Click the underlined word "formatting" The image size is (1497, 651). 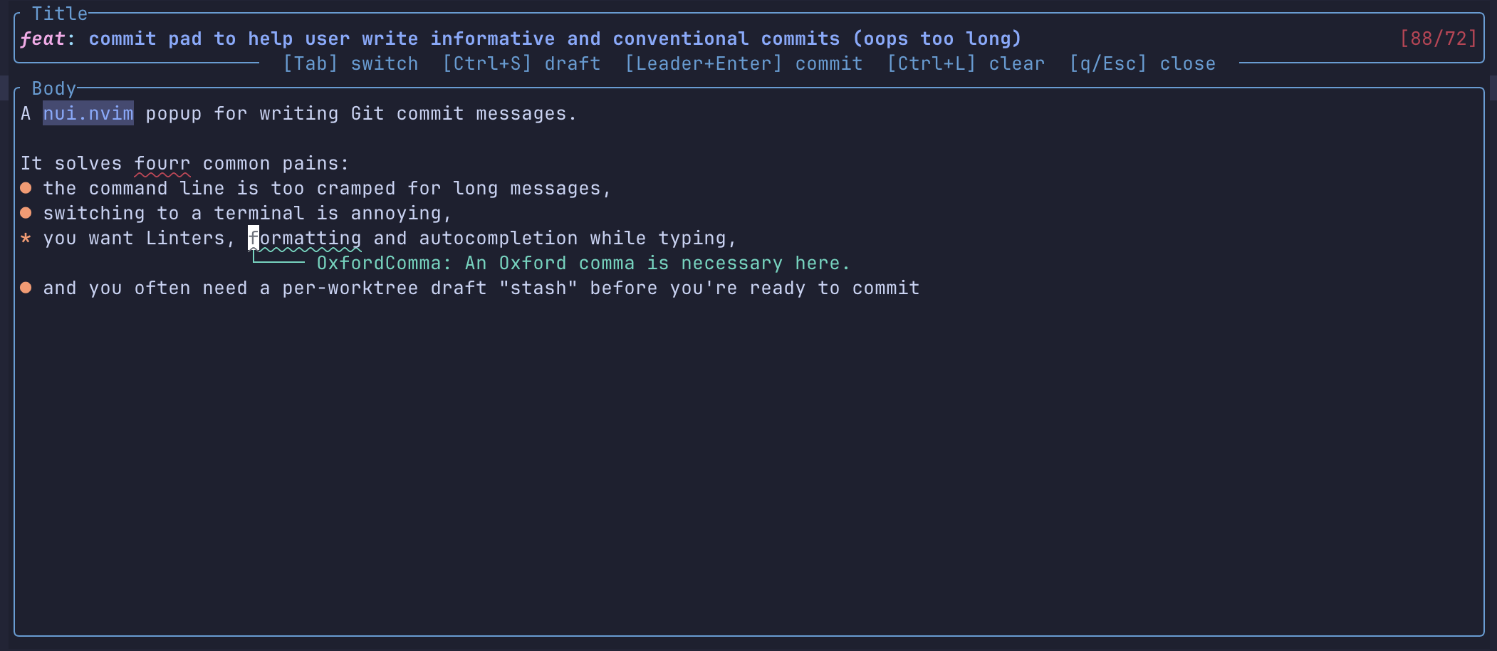point(305,239)
